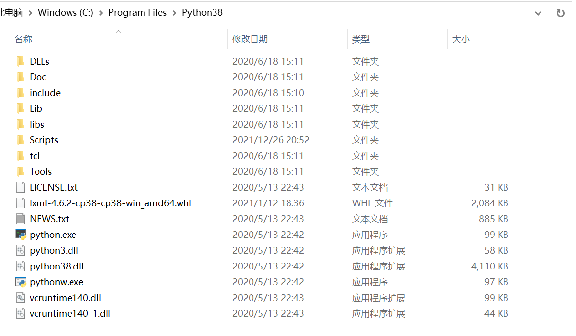Click the 97 KB size of pythonw.exe
576x336 pixels.
click(496, 282)
